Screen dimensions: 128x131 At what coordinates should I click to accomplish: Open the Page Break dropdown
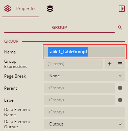[85, 76]
